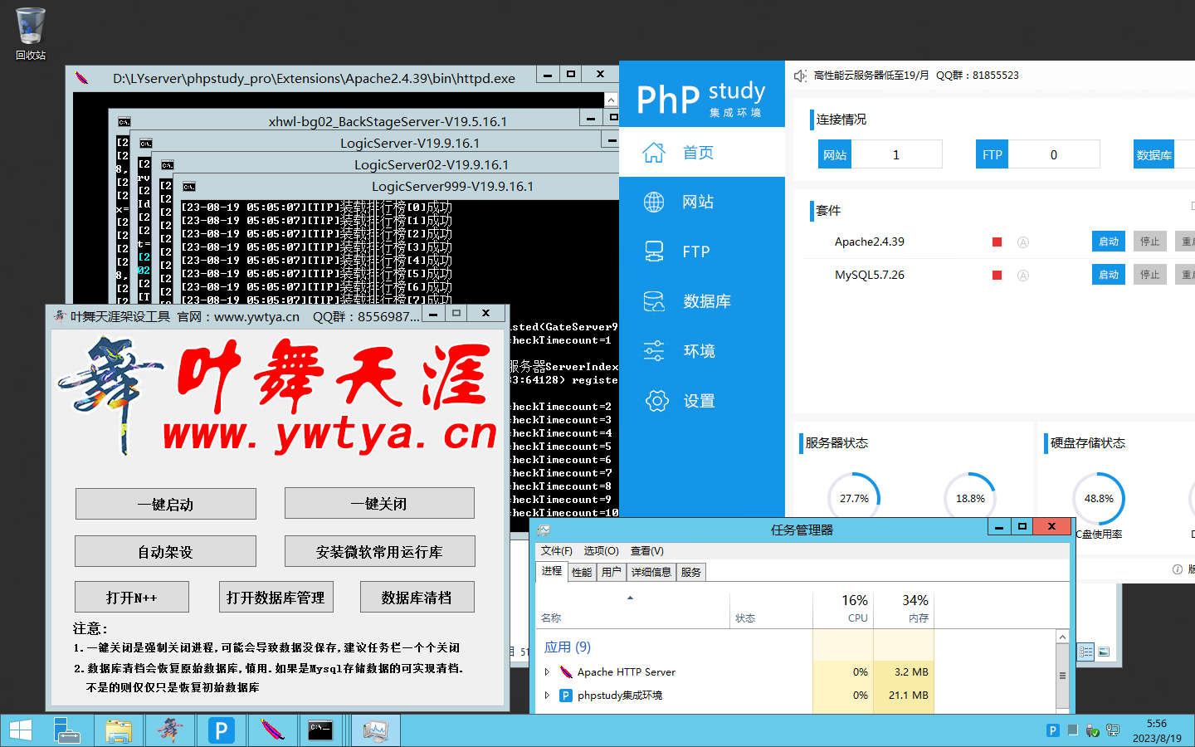Click the Apache feather taskbar icon

coord(271,730)
